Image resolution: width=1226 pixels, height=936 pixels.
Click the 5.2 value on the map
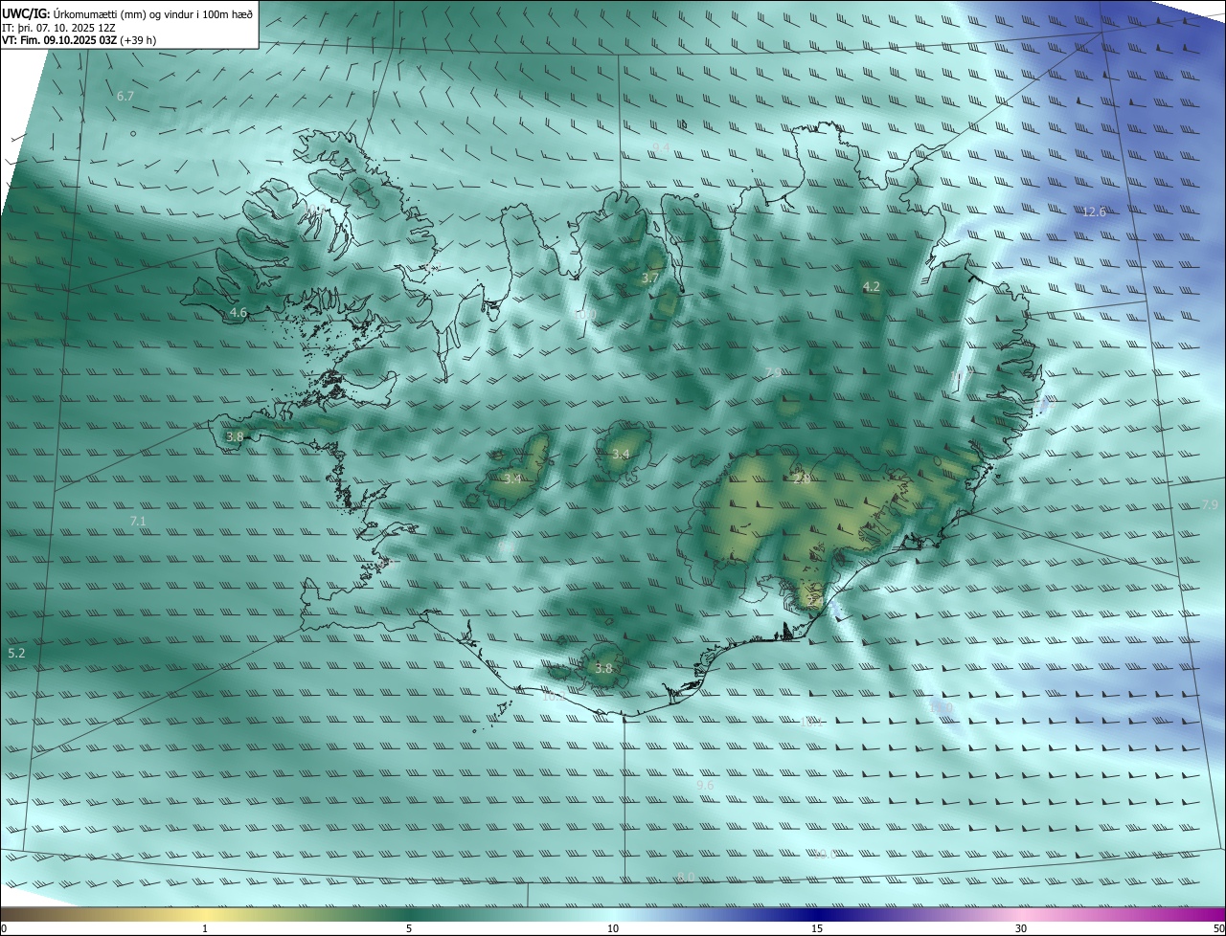coord(16,653)
